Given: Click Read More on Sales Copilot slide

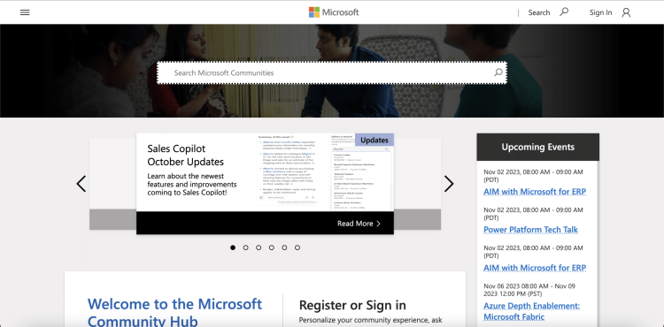Looking at the screenshot, I should click(359, 224).
